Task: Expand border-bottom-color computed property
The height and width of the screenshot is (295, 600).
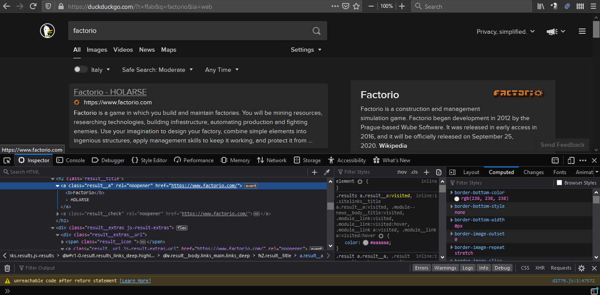Action: pyautogui.click(x=452, y=192)
